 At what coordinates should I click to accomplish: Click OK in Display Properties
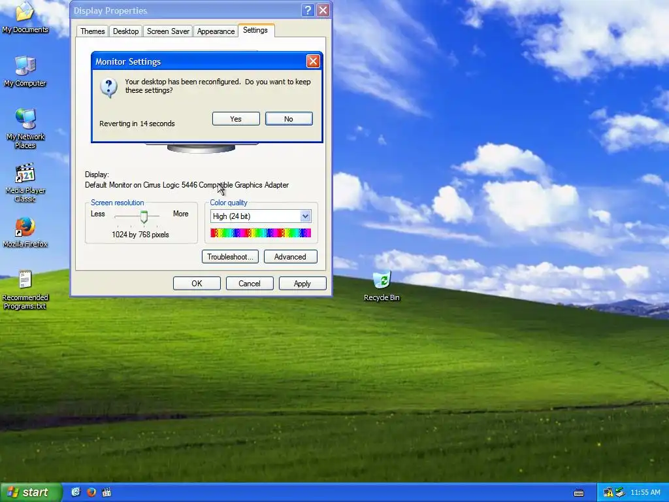197,284
